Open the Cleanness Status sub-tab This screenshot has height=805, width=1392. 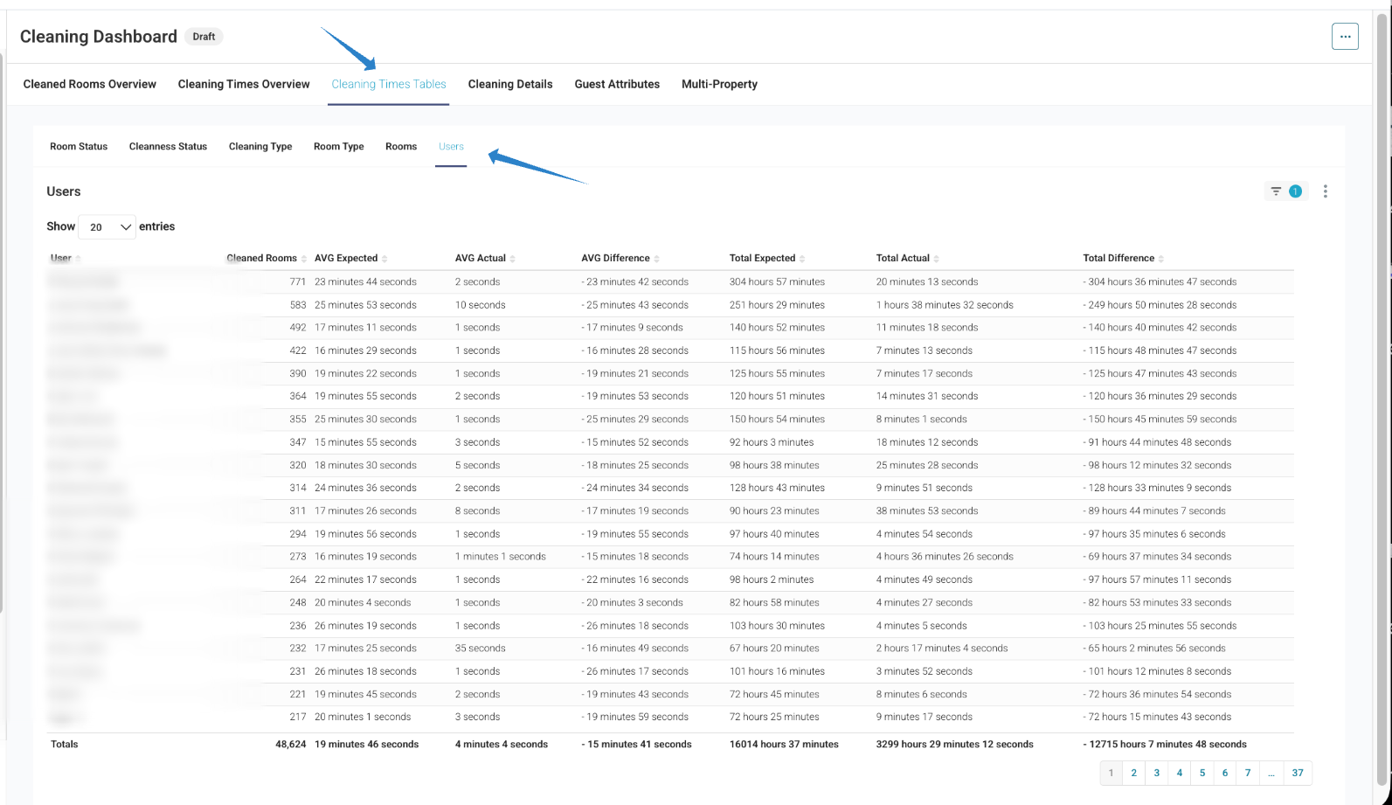(x=168, y=147)
